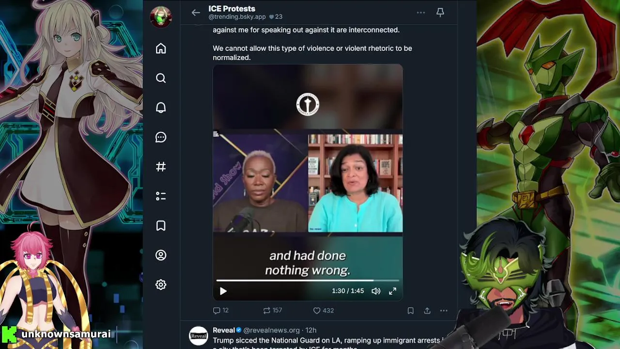The height and width of the screenshot is (349, 620).
Task: Mute the video with speaker icon
Action: tap(376, 291)
